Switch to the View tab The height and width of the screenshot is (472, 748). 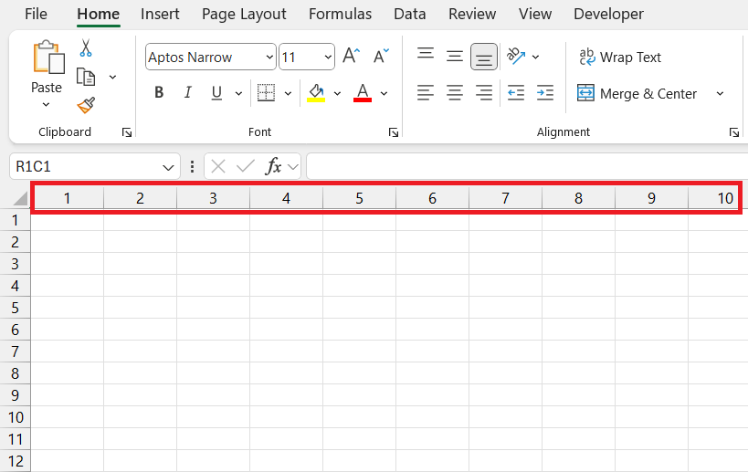click(x=535, y=14)
